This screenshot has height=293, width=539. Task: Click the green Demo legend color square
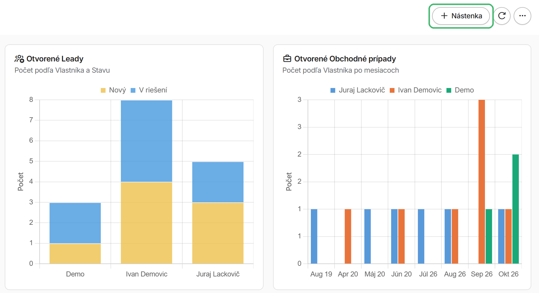click(x=449, y=90)
